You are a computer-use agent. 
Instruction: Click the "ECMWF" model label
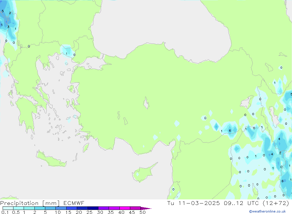[x=74, y=203]
